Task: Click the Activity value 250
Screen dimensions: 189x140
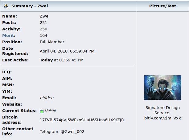Action: click(x=43, y=29)
